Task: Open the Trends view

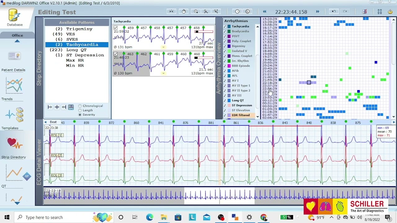Action: [14, 90]
